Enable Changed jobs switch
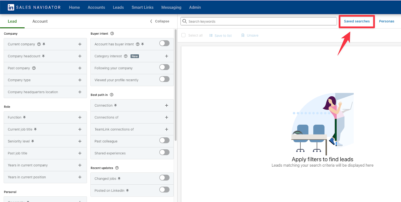 pyautogui.click(x=164, y=178)
